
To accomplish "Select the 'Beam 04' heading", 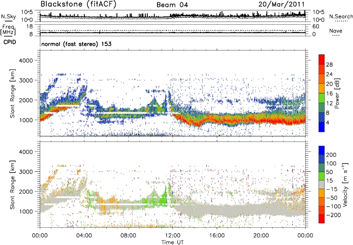I will [x=172, y=5].
